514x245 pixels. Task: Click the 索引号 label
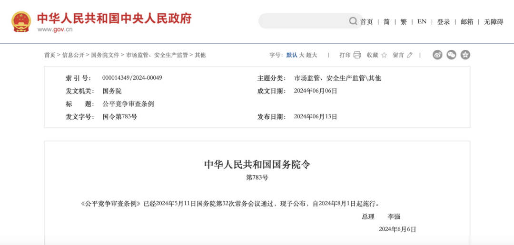pyautogui.click(x=79, y=78)
